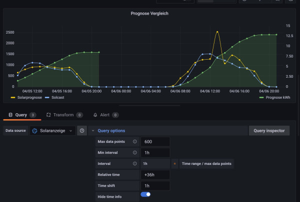Open the Solaranzeige data source dropdown
Screen dimensions: 300x202
pos(52,131)
